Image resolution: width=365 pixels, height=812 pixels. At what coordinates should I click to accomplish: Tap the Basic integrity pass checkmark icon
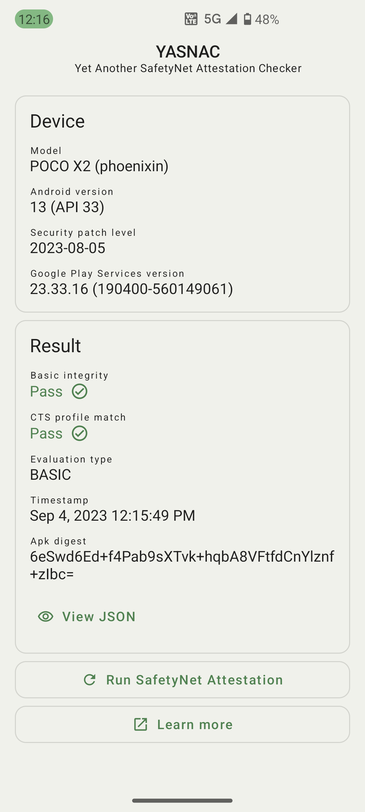(80, 391)
